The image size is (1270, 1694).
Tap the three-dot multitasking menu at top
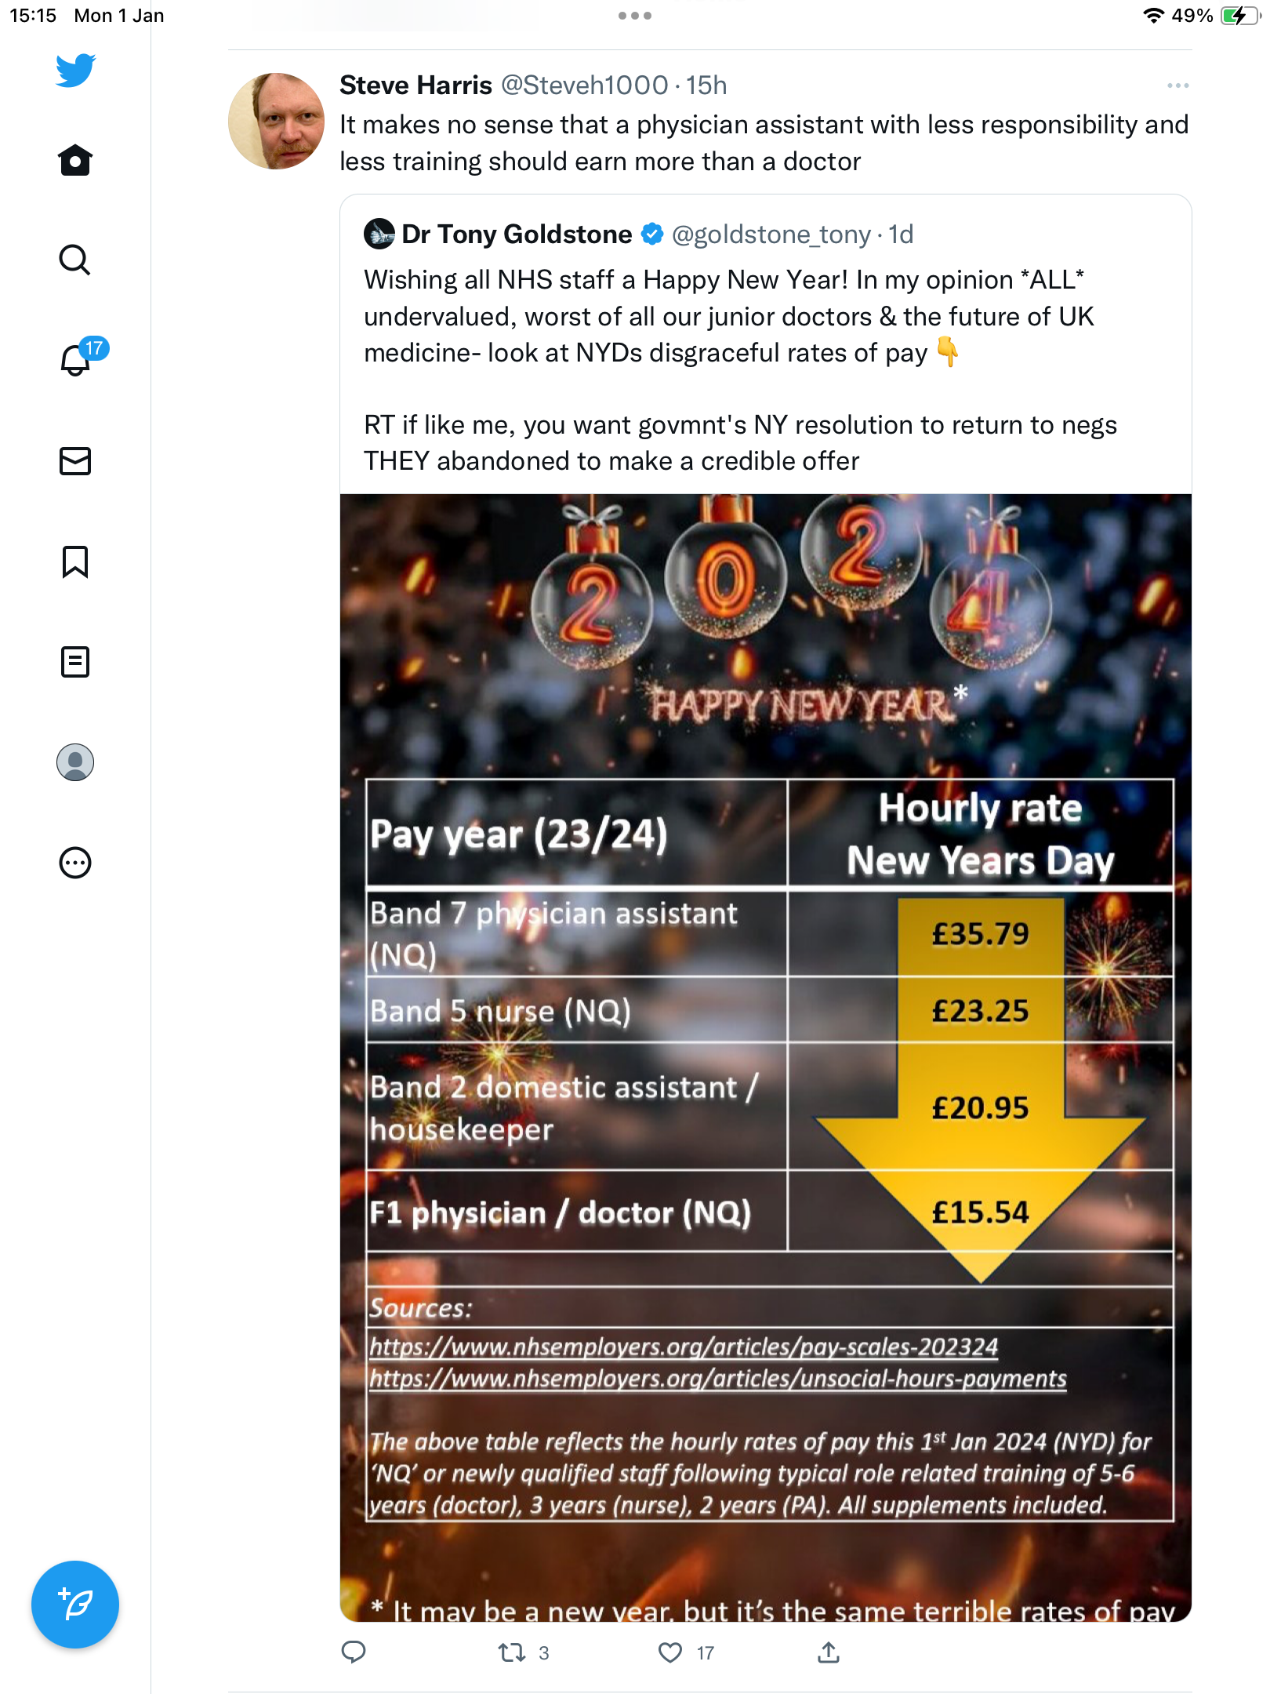pos(635,16)
